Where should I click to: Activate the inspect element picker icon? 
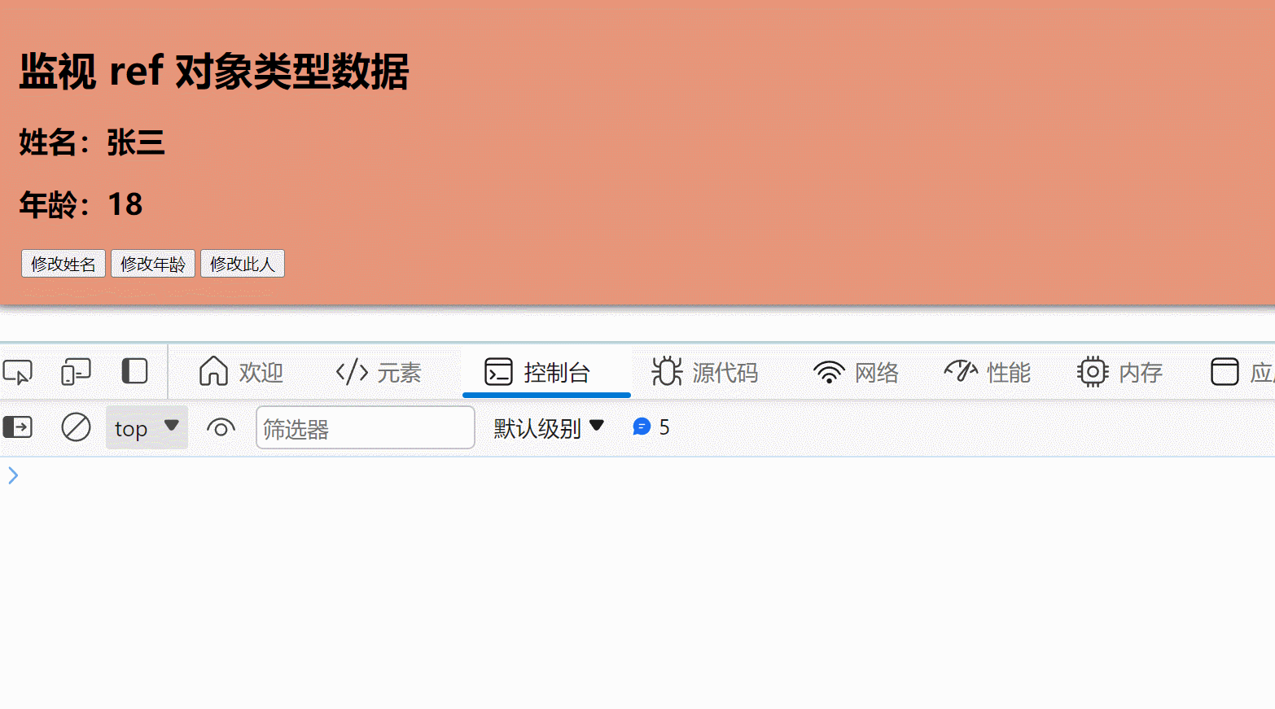tap(18, 372)
